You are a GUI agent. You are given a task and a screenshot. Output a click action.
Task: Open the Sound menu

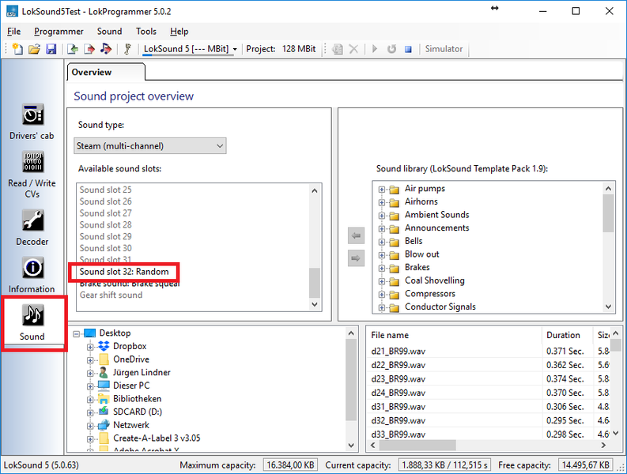[x=110, y=31]
